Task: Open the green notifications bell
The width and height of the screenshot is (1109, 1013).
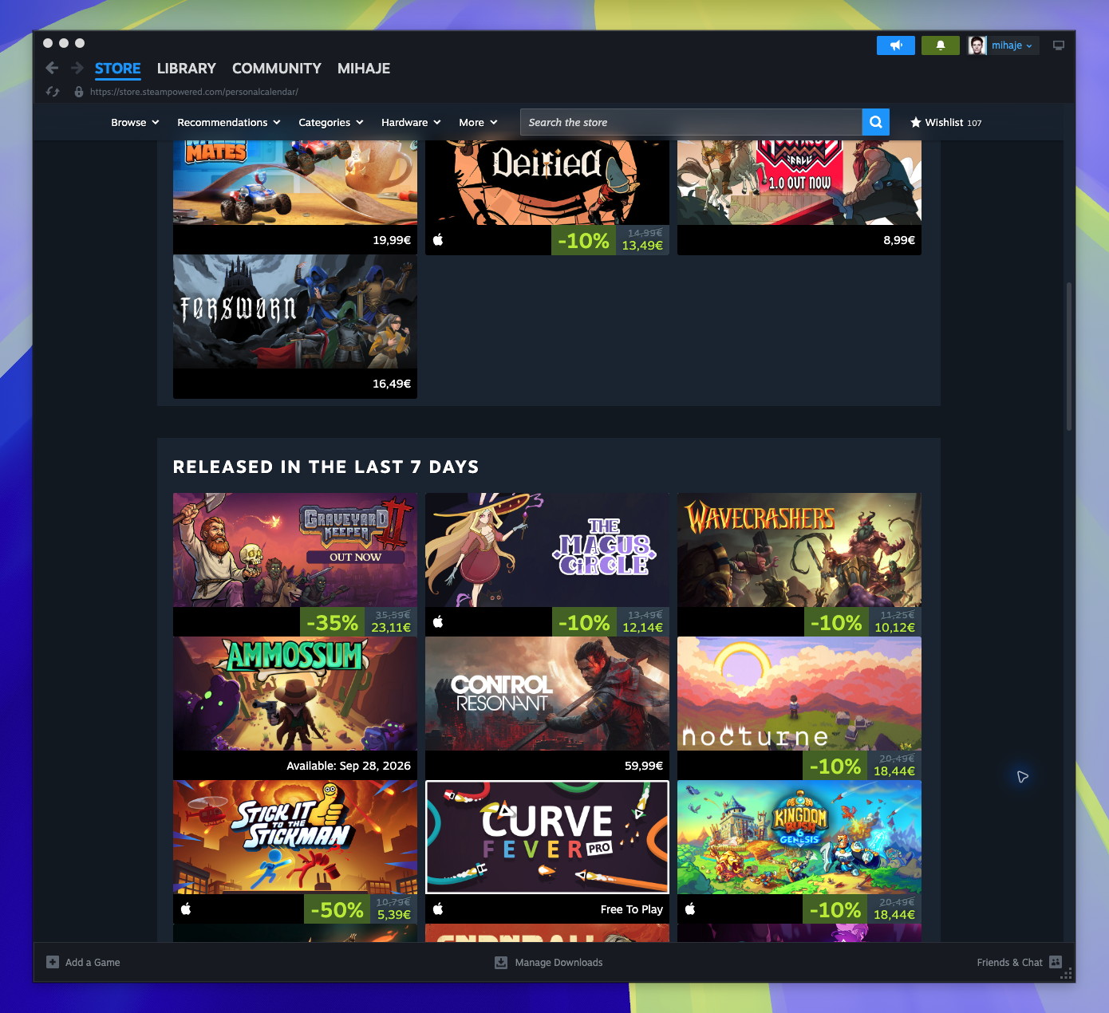Action: coord(940,45)
